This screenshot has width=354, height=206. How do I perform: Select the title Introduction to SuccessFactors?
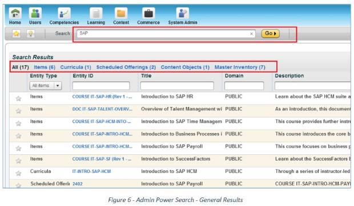tap(176, 159)
